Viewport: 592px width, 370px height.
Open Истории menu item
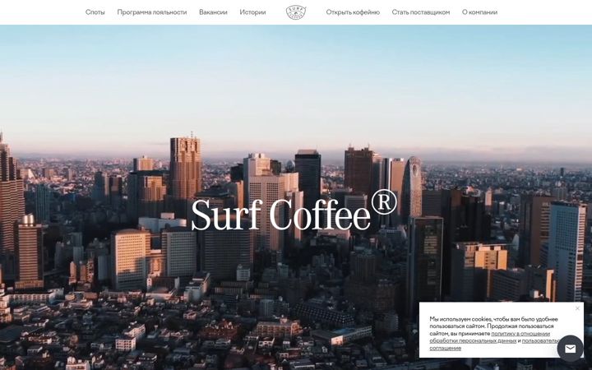coord(252,12)
